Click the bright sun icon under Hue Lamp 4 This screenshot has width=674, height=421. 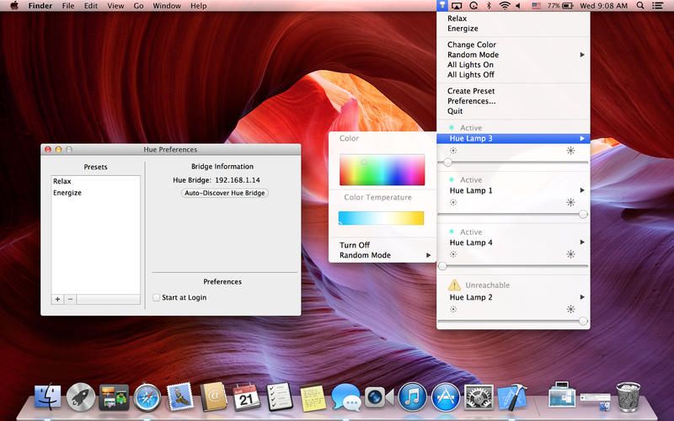coord(570,253)
